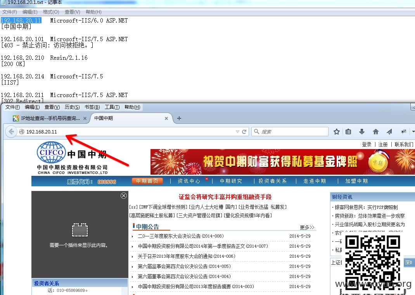Click 更多>> beside 中期公告
Viewport: 415px width, 295px height.
(x=307, y=227)
